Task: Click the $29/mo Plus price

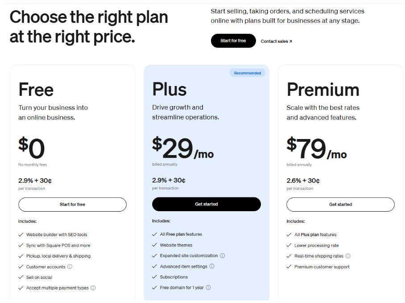Action: [x=182, y=149]
